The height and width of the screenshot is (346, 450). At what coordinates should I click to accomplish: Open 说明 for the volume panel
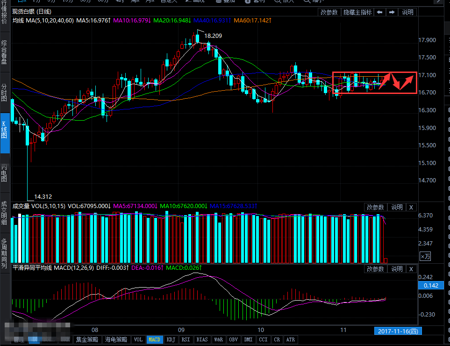[x=397, y=207]
